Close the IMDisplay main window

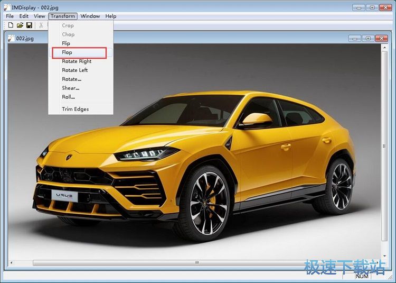coord(385,7)
